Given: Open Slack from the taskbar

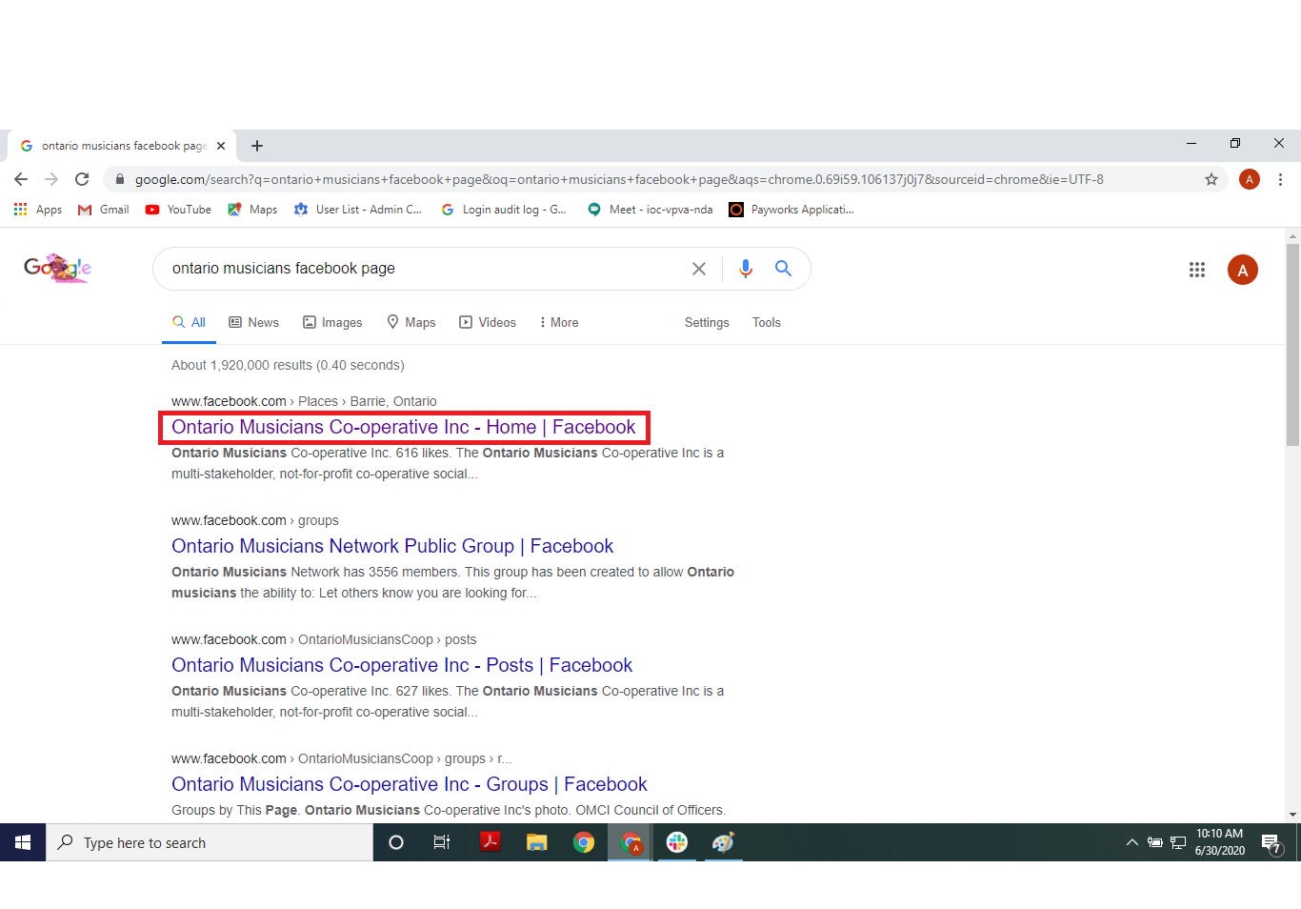Looking at the screenshot, I should (677, 842).
